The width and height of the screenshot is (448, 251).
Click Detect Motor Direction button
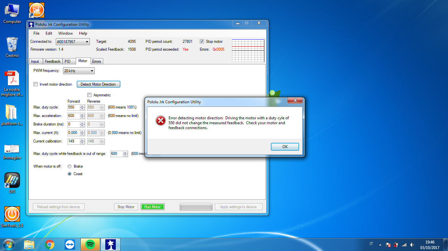[x=98, y=84]
